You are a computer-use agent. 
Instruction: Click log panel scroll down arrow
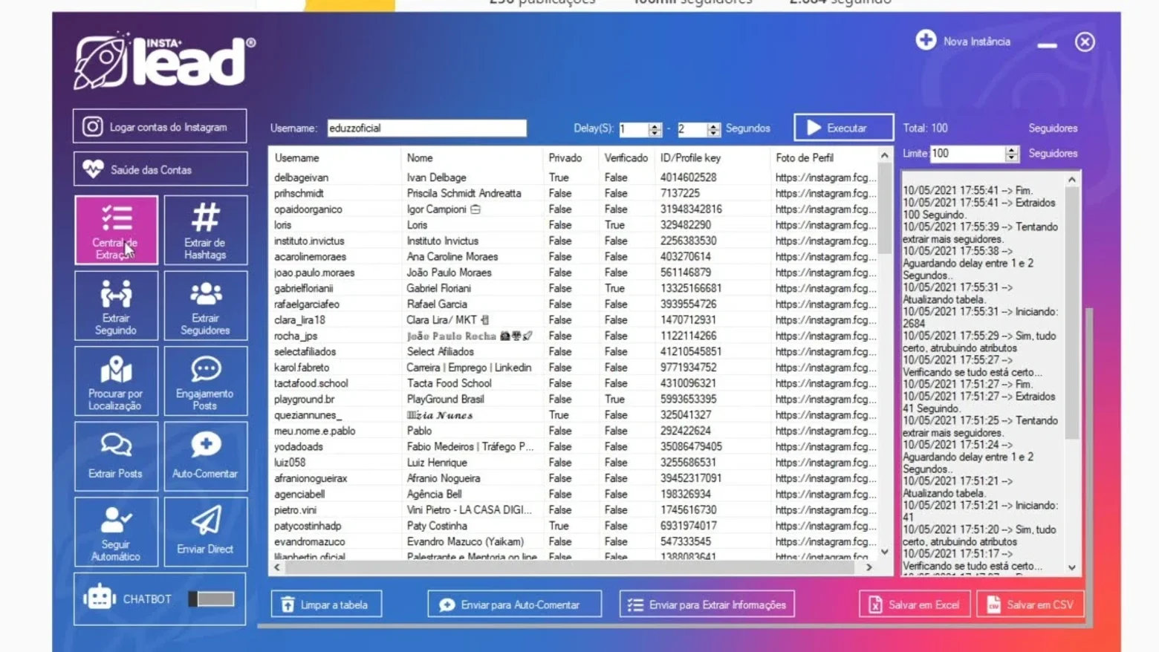click(1071, 567)
